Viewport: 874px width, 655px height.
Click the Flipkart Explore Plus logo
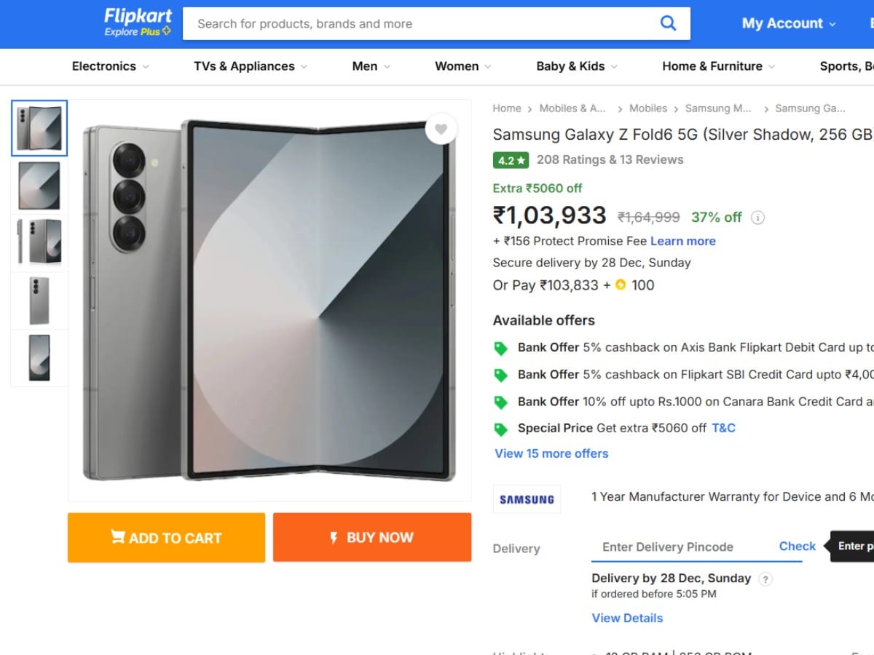pos(138,22)
